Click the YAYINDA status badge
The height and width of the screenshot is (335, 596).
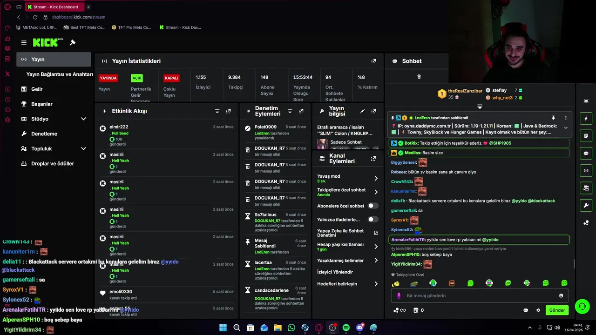108,78
